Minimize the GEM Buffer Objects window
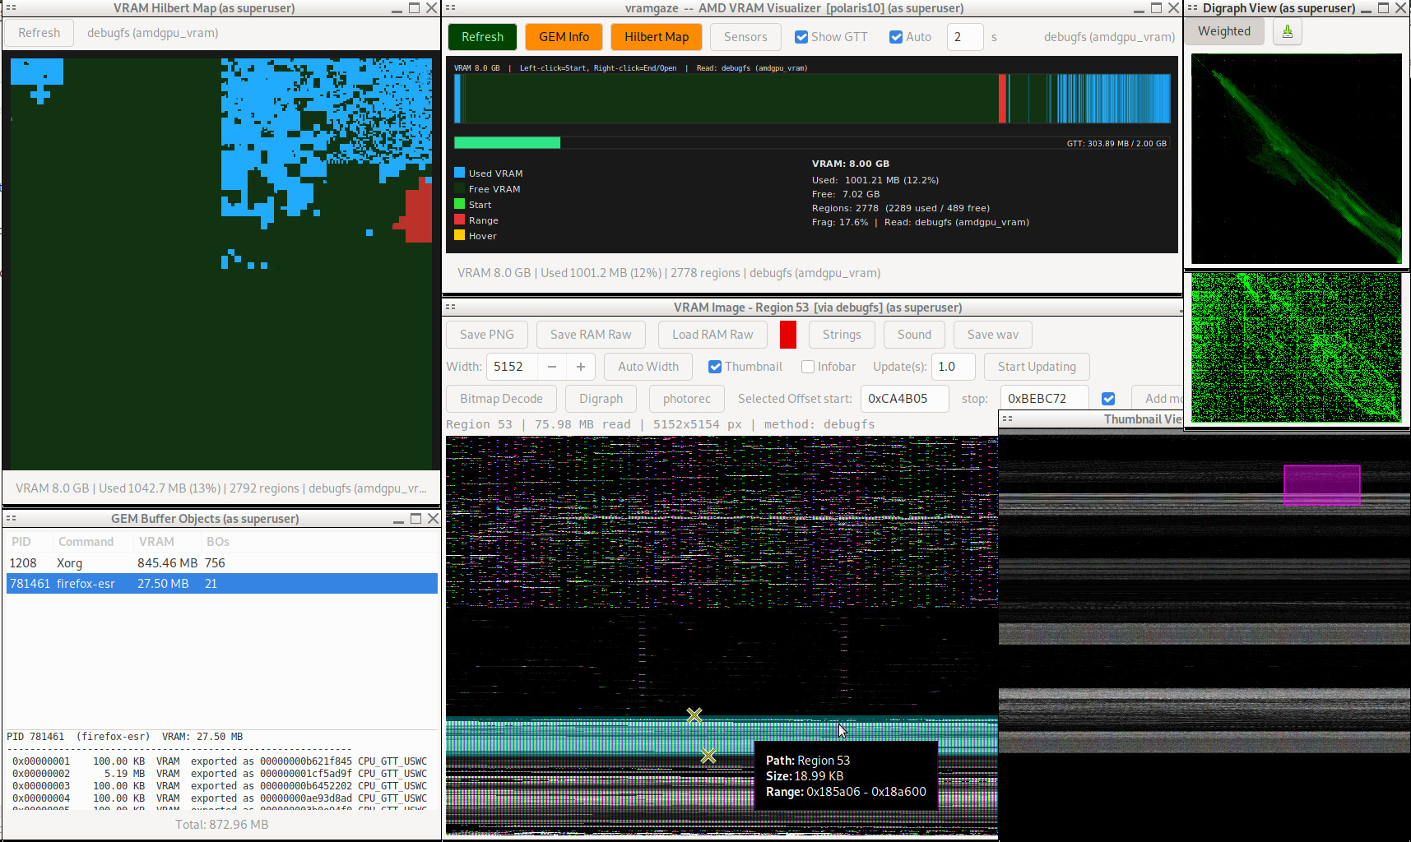The image size is (1411, 842). point(398,519)
